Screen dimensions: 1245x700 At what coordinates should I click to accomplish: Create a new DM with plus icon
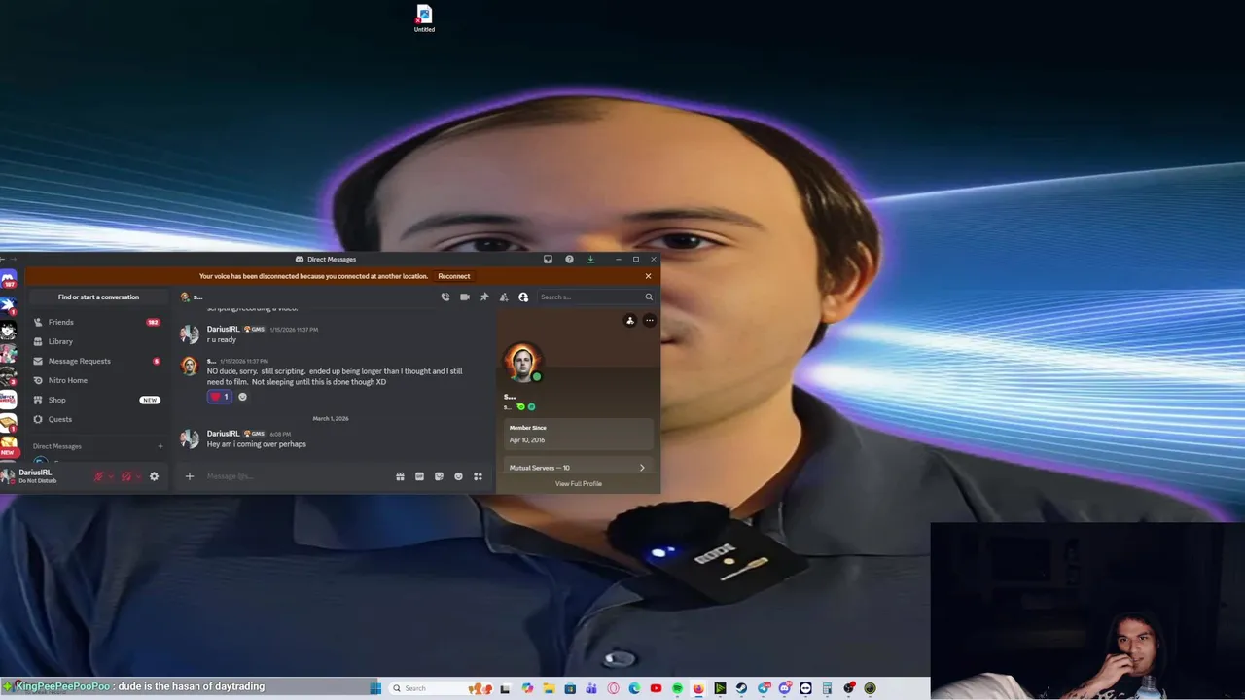(160, 446)
